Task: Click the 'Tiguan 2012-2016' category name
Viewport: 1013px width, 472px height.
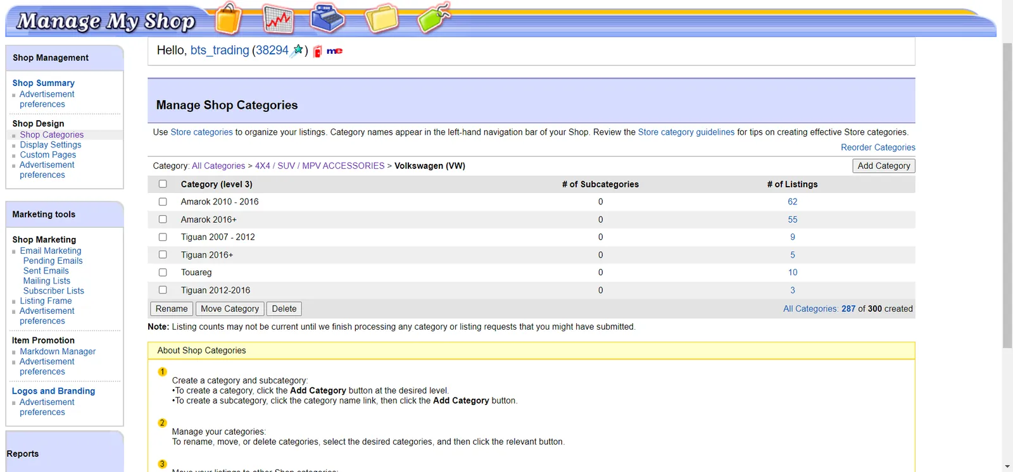Action: [x=215, y=290]
